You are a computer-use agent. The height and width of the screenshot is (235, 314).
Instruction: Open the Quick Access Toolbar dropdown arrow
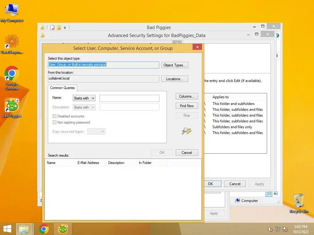click(x=65, y=28)
